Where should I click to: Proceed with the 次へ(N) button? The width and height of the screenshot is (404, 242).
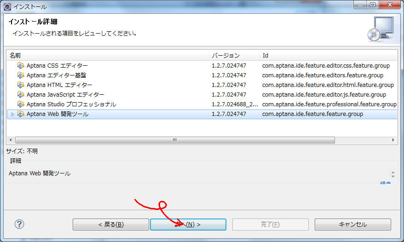(x=188, y=225)
